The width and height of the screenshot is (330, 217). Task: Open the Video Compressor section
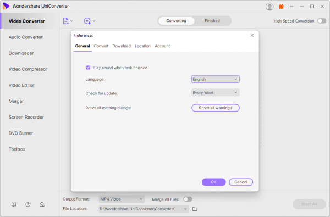pyautogui.click(x=30, y=69)
